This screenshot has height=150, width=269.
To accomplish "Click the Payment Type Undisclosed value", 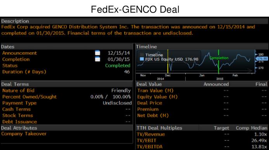I will tap(117, 103).
